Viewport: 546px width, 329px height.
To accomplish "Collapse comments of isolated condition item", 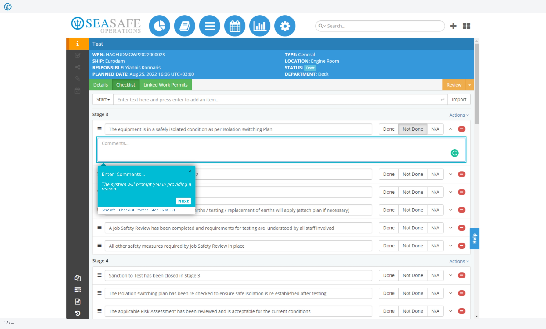I will pos(450,129).
